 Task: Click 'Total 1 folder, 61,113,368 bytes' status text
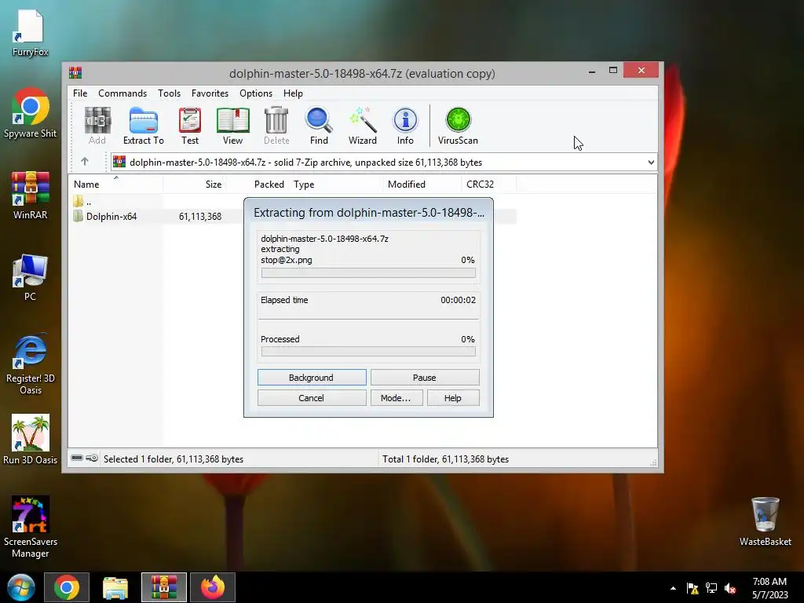pyautogui.click(x=446, y=459)
